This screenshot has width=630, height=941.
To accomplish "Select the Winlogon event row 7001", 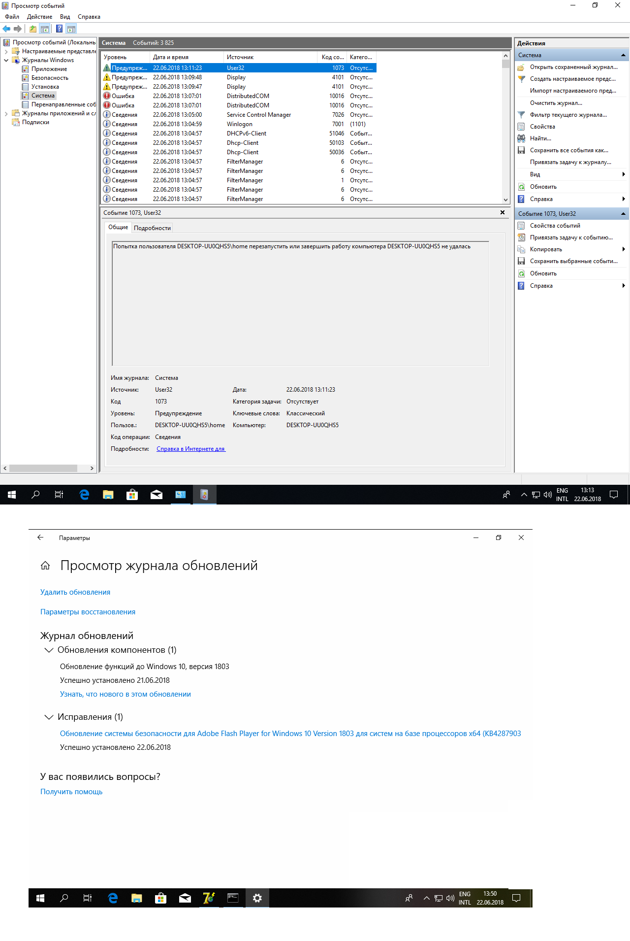I will click(x=239, y=124).
